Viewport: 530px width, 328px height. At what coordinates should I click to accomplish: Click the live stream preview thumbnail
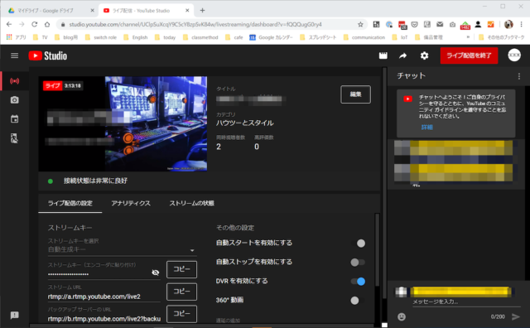click(x=123, y=123)
